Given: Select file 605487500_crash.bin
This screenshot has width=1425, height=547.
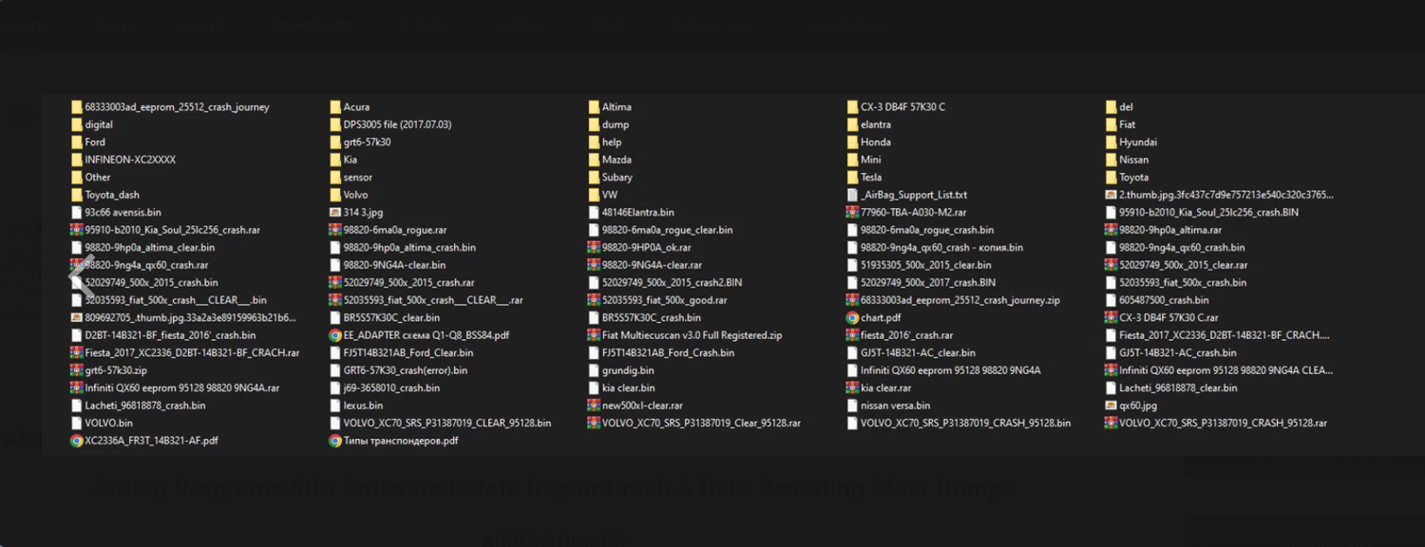Looking at the screenshot, I should (x=1164, y=300).
